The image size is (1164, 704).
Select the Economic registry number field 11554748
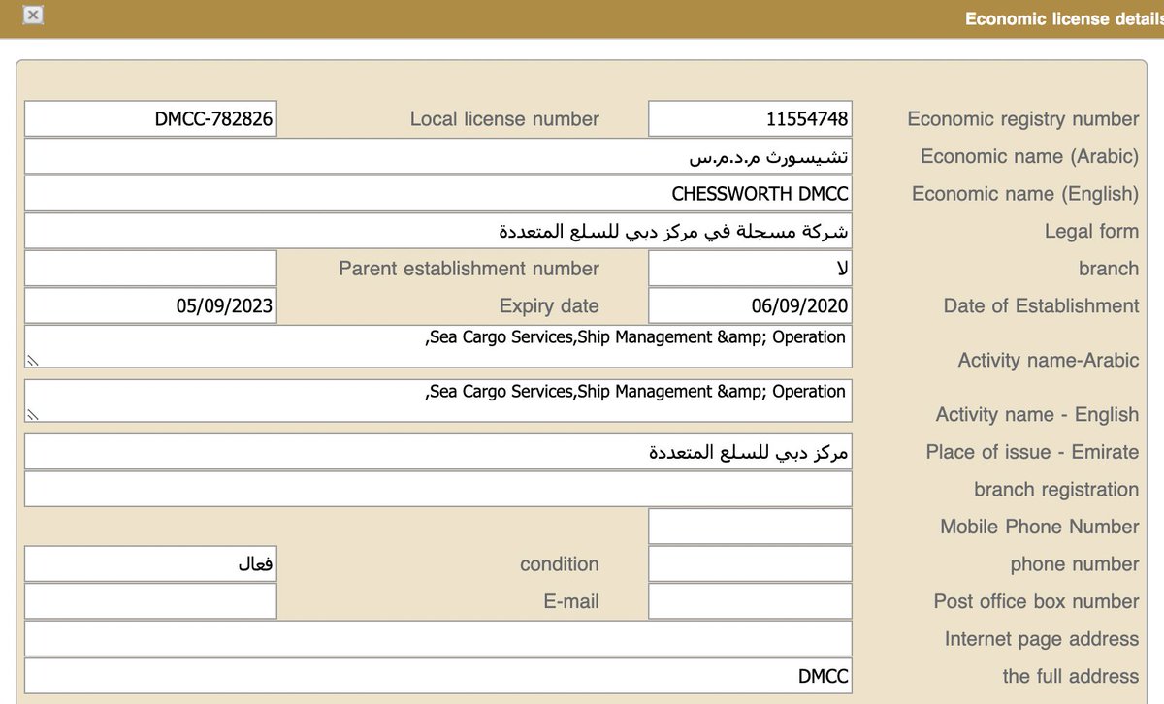point(750,119)
